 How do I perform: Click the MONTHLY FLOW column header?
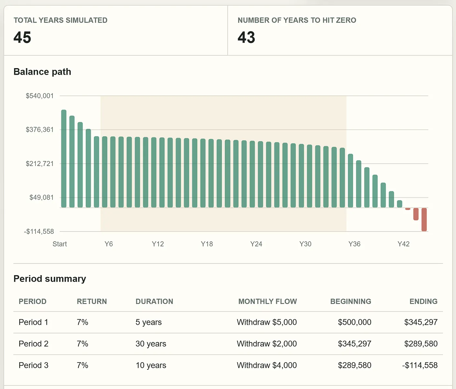[268, 301]
